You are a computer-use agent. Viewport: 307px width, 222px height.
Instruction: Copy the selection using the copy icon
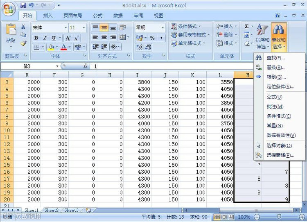point(23,35)
